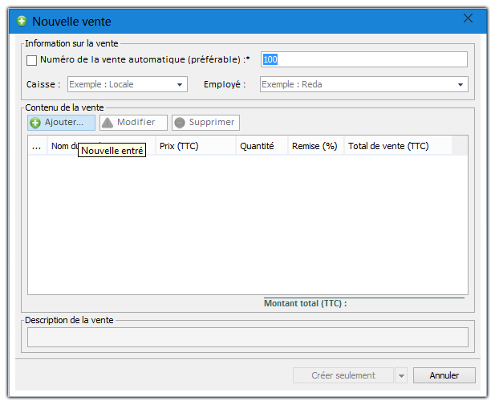Click the Modifier triangle icon
Screen dimensions: 495x405
tap(108, 123)
